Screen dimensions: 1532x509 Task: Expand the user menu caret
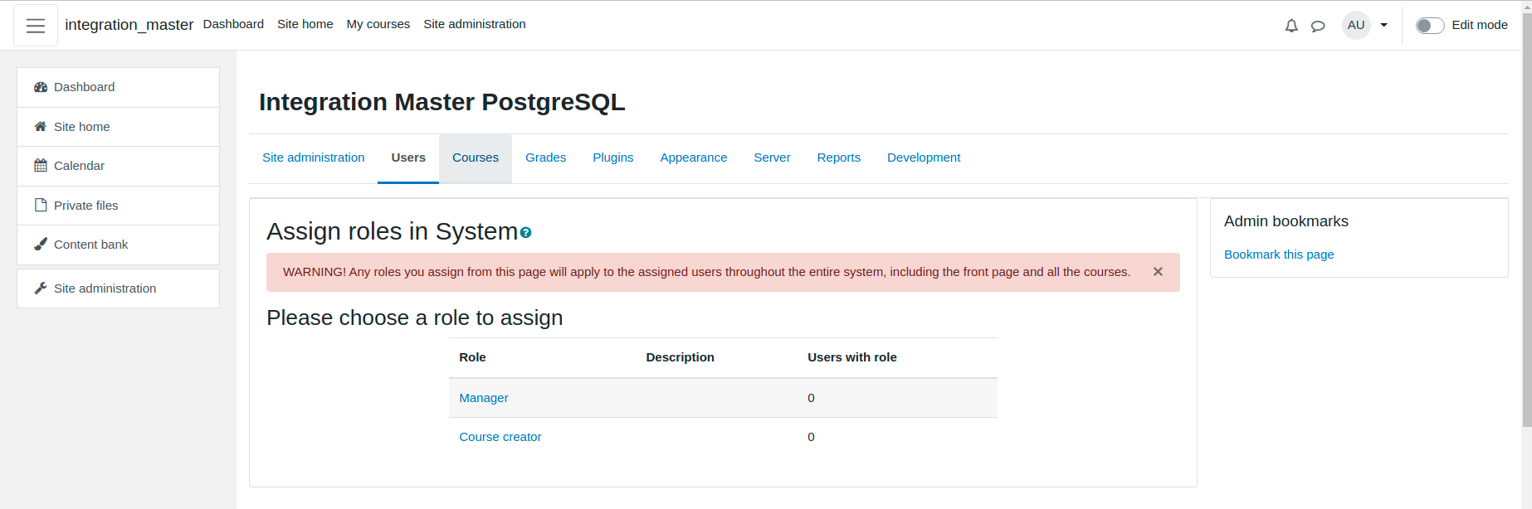[x=1383, y=25]
